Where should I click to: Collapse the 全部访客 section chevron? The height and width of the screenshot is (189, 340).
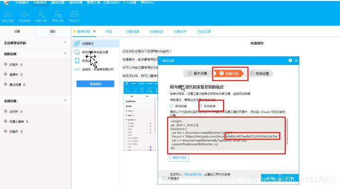(x=65, y=101)
